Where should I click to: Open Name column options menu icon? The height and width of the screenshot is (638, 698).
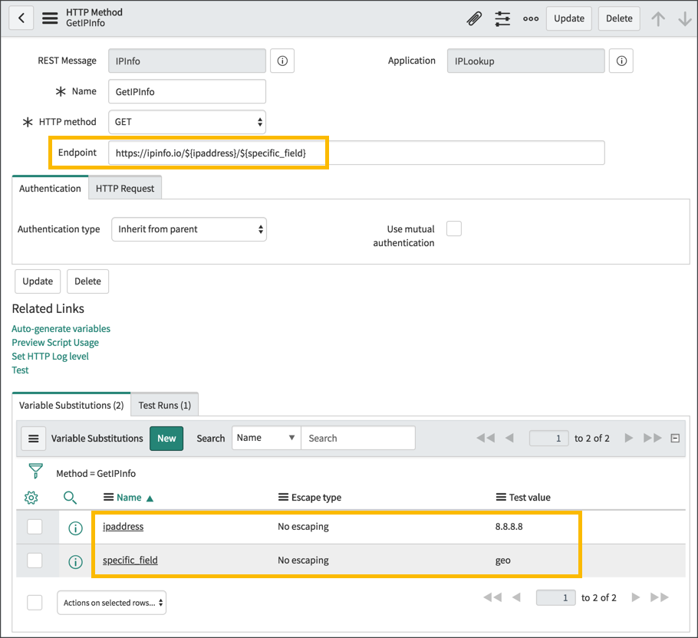(108, 497)
